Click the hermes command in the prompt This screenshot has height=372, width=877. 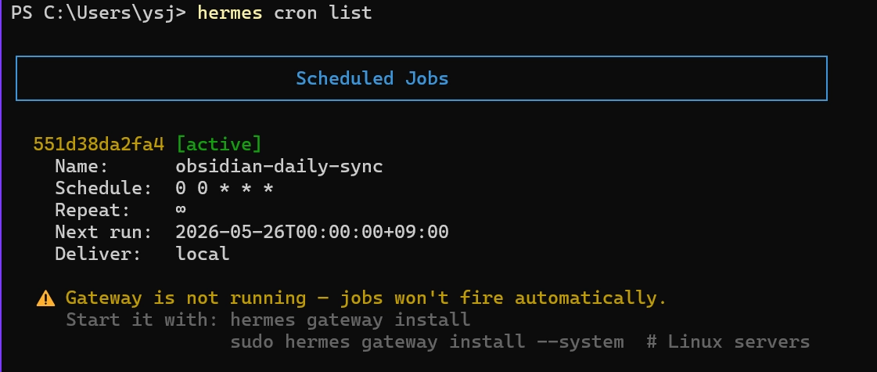pos(230,13)
